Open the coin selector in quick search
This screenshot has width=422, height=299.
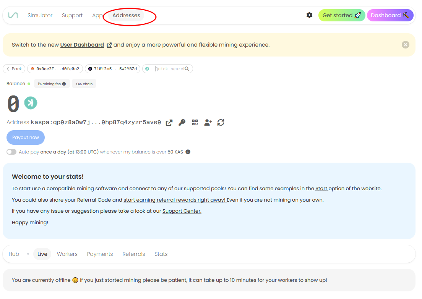coord(147,69)
